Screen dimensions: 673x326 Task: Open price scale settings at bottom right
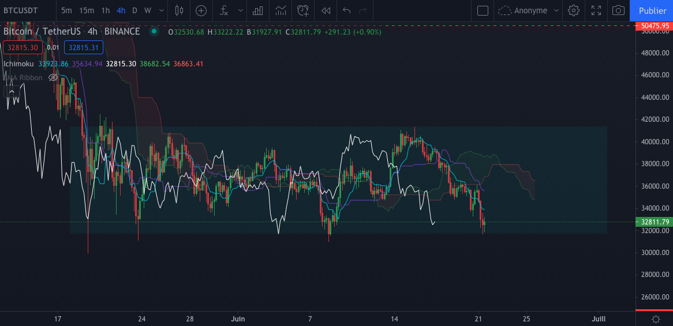pyautogui.click(x=656, y=319)
